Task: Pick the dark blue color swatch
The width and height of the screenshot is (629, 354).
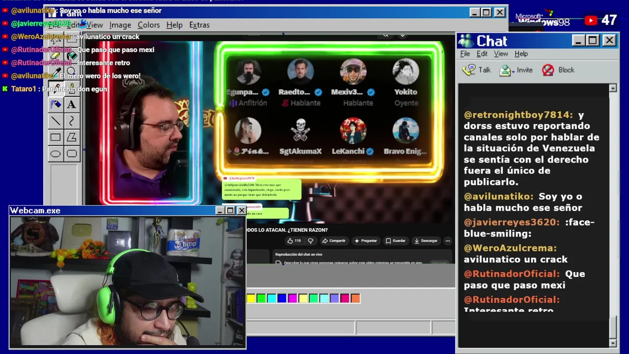Action: (282, 298)
